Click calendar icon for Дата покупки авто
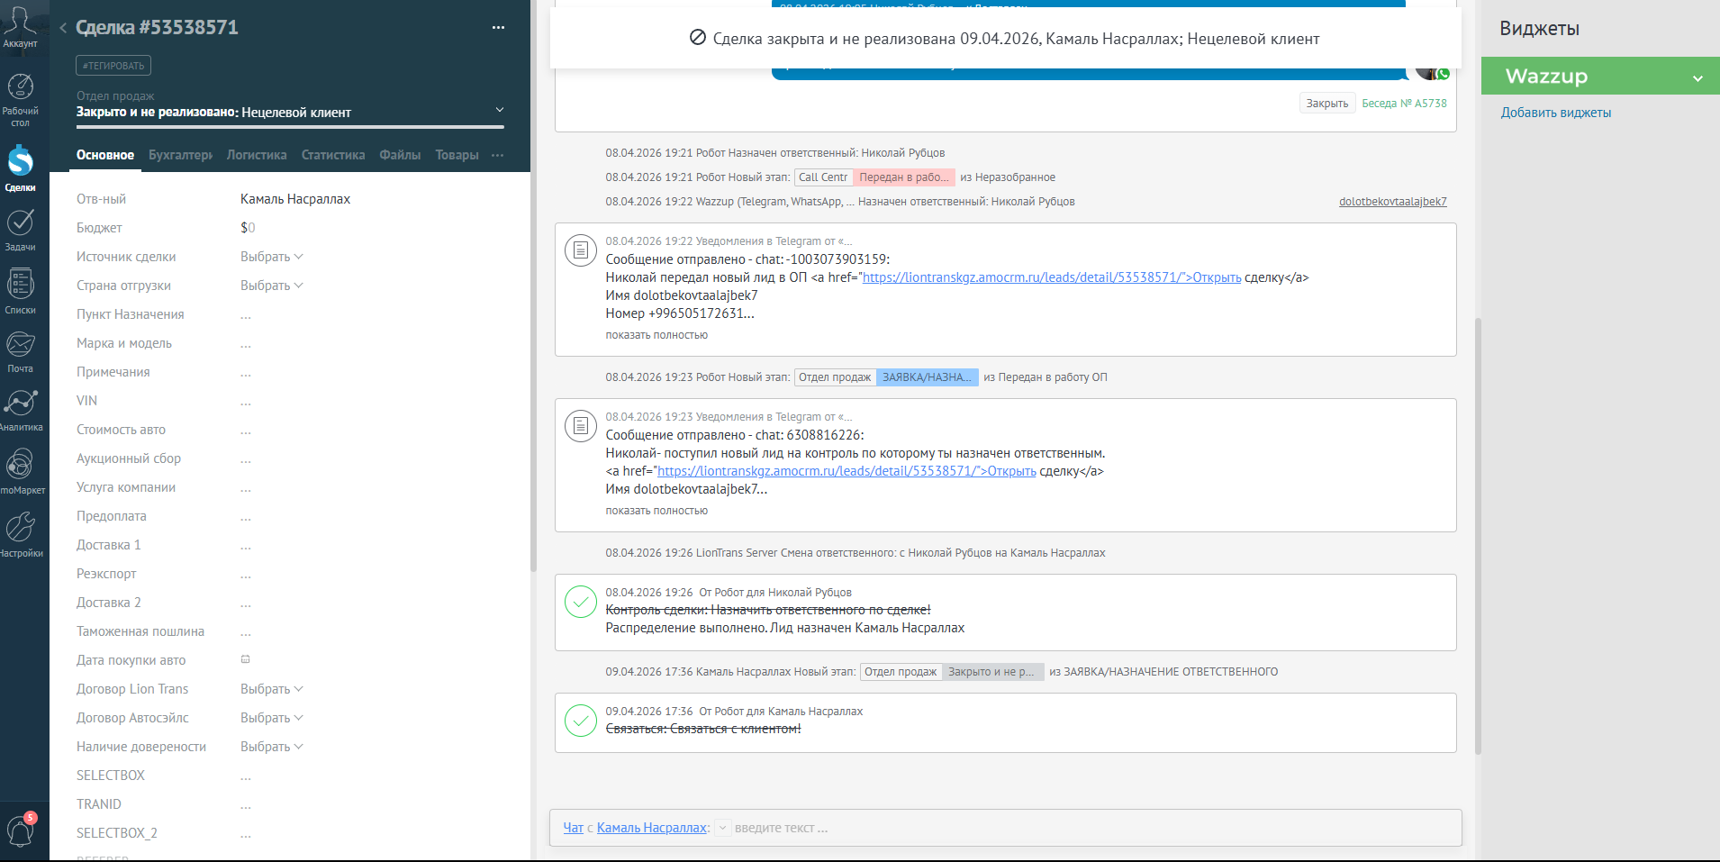 click(245, 659)
